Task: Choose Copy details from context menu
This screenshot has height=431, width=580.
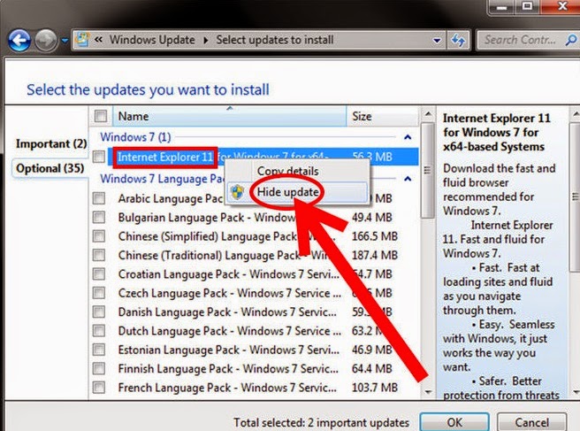Action: pos(287,171)
